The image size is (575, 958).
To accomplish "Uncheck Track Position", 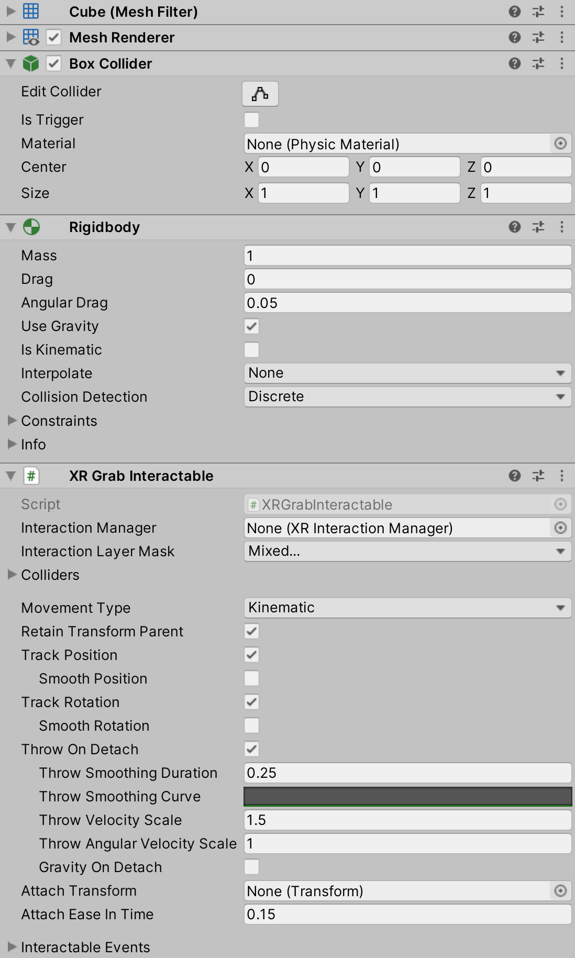I will 252,655.
